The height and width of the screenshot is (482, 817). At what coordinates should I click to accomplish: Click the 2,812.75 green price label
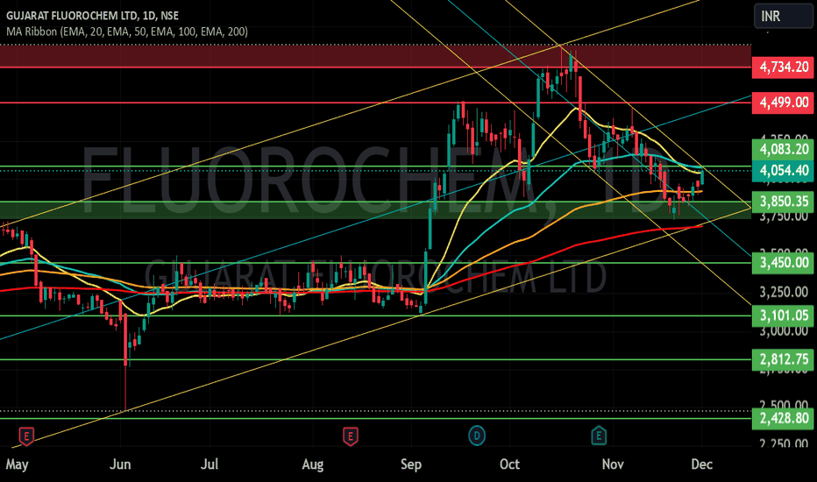(783, 359)
